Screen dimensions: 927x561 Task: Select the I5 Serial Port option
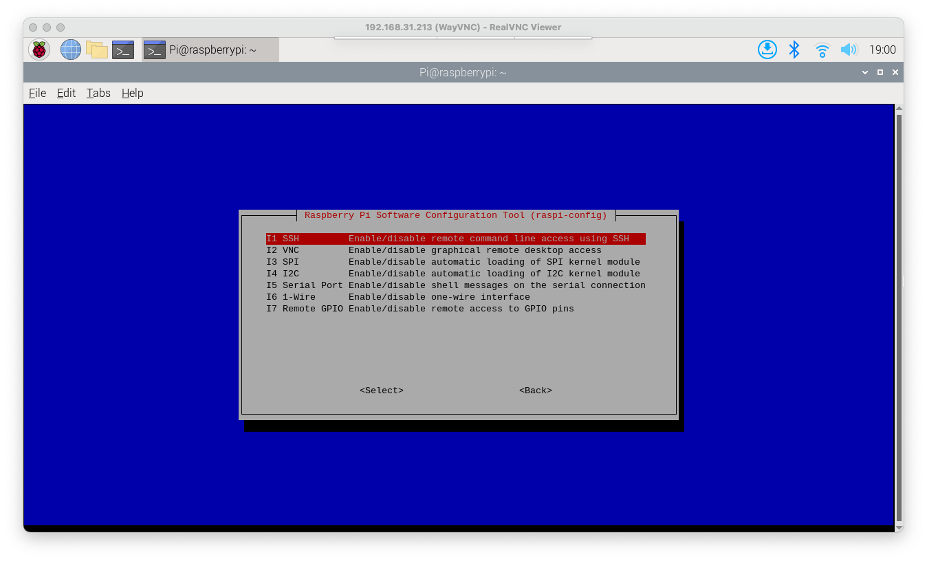456,285
